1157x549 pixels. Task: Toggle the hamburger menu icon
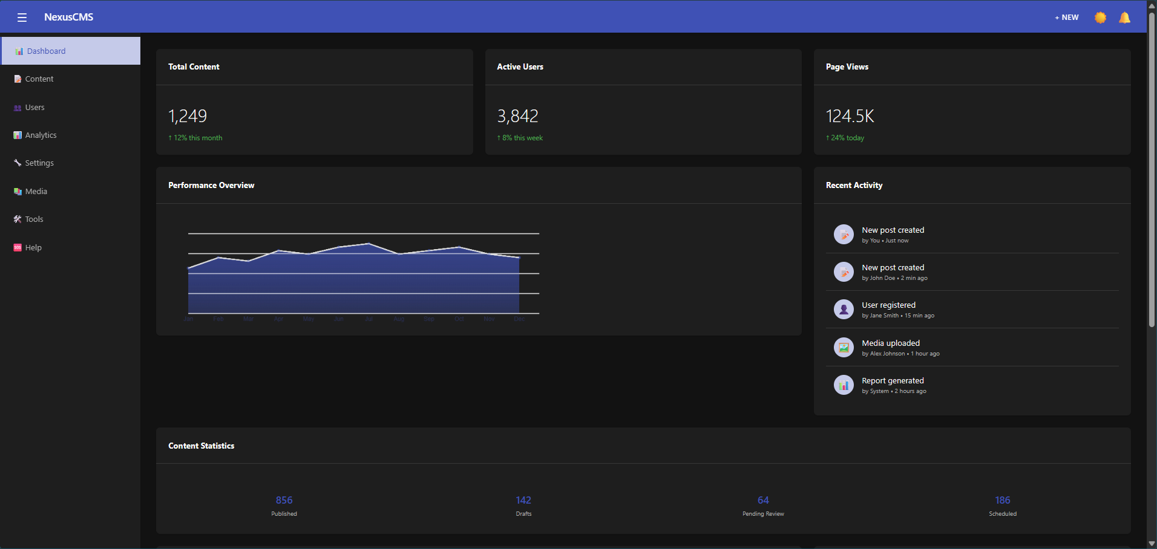click(x=22, y=18)
